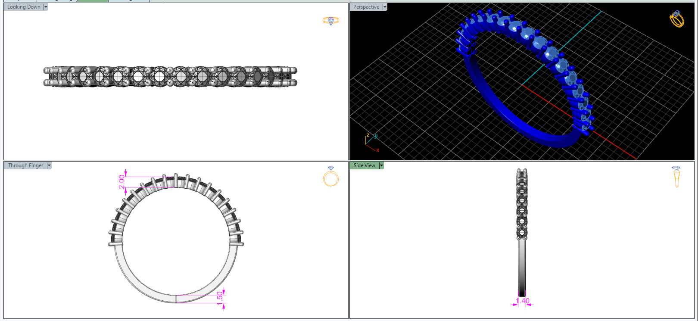Viewport: 698px width, 321px height.
Task: Open the Perspective viewport dropdown arrow
Action: coord(385,7)
